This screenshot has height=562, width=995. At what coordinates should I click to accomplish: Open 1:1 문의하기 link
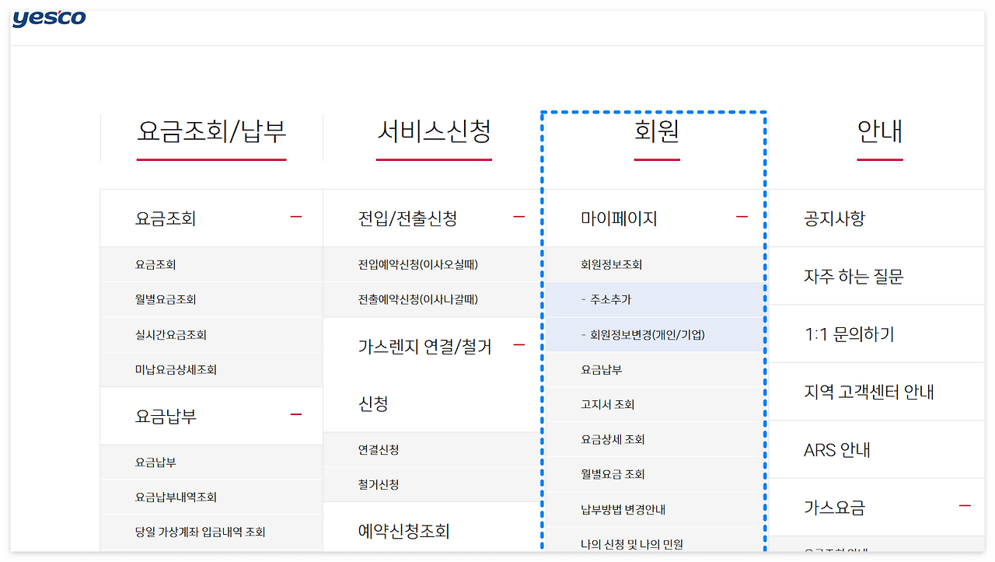coord(849,334)
